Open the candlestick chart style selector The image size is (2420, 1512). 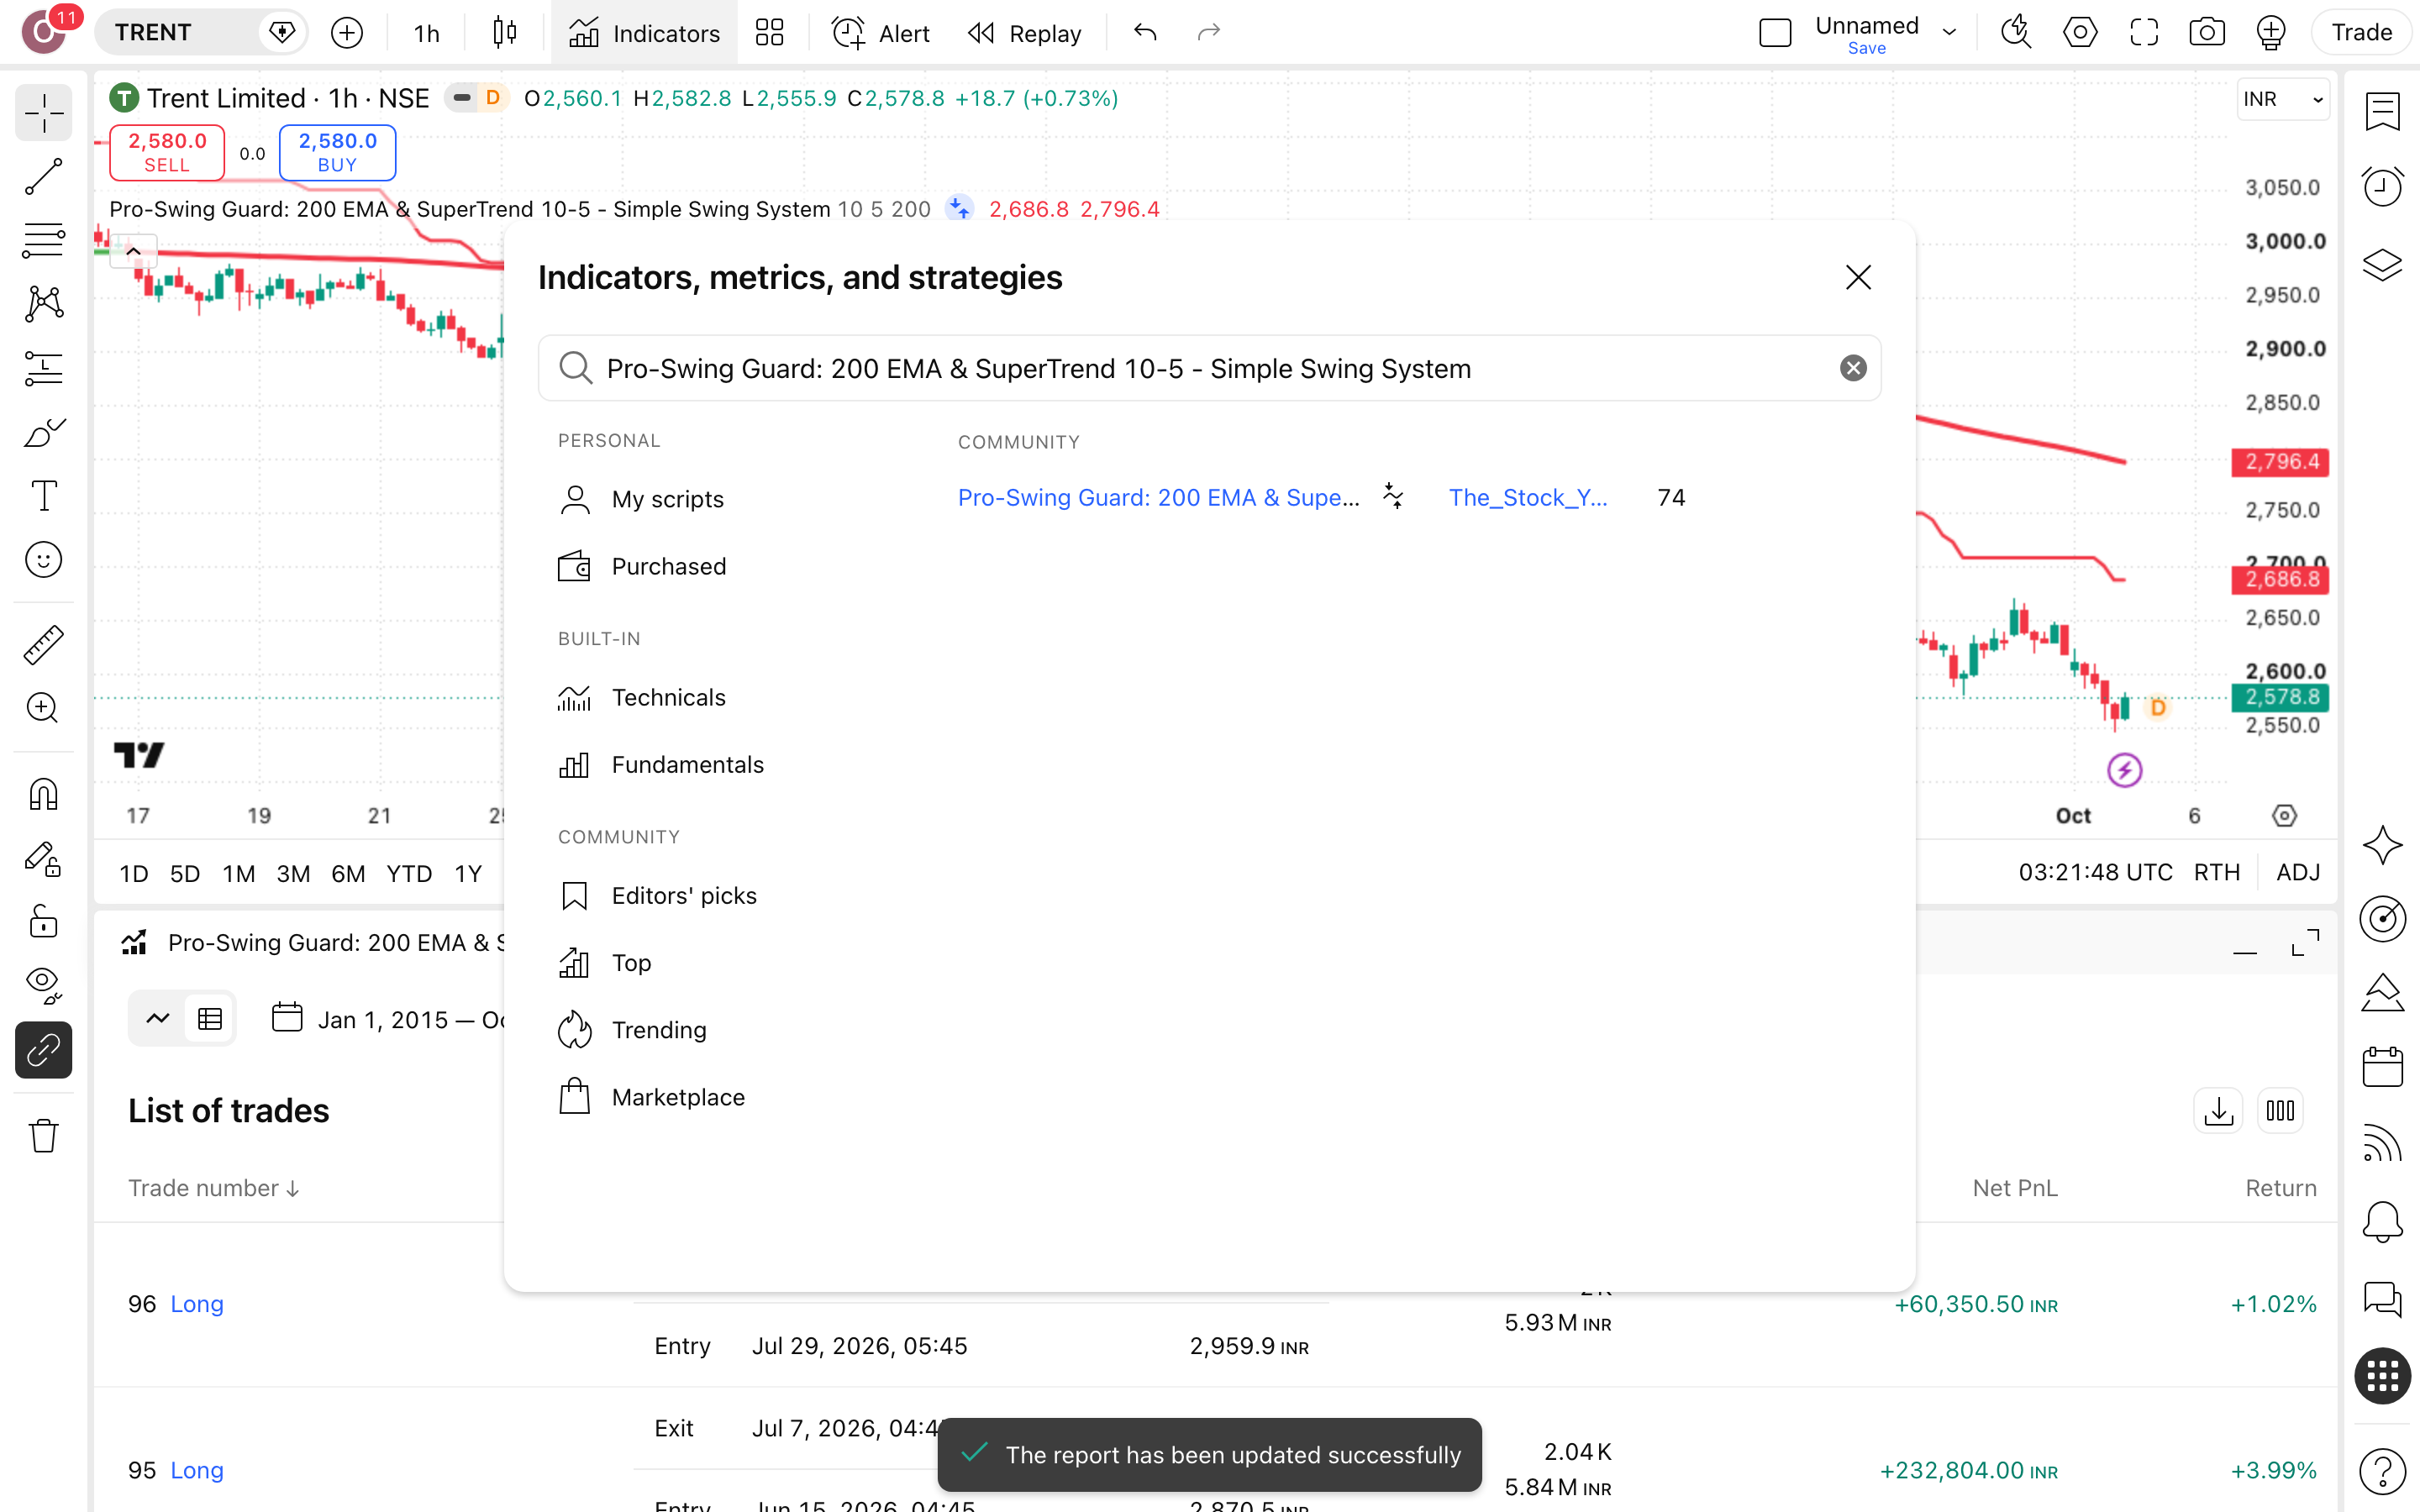pos(505,33)
